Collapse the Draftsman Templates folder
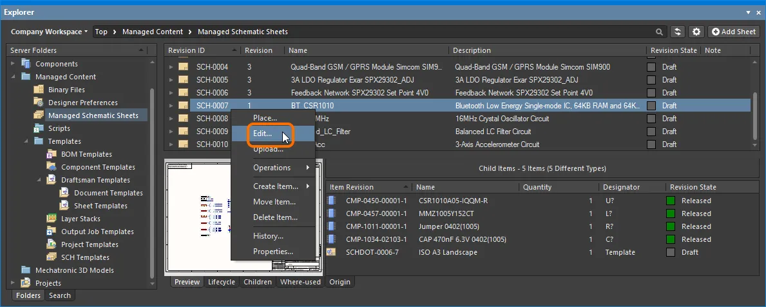This screenshot has height=307, width=766. 38,180
